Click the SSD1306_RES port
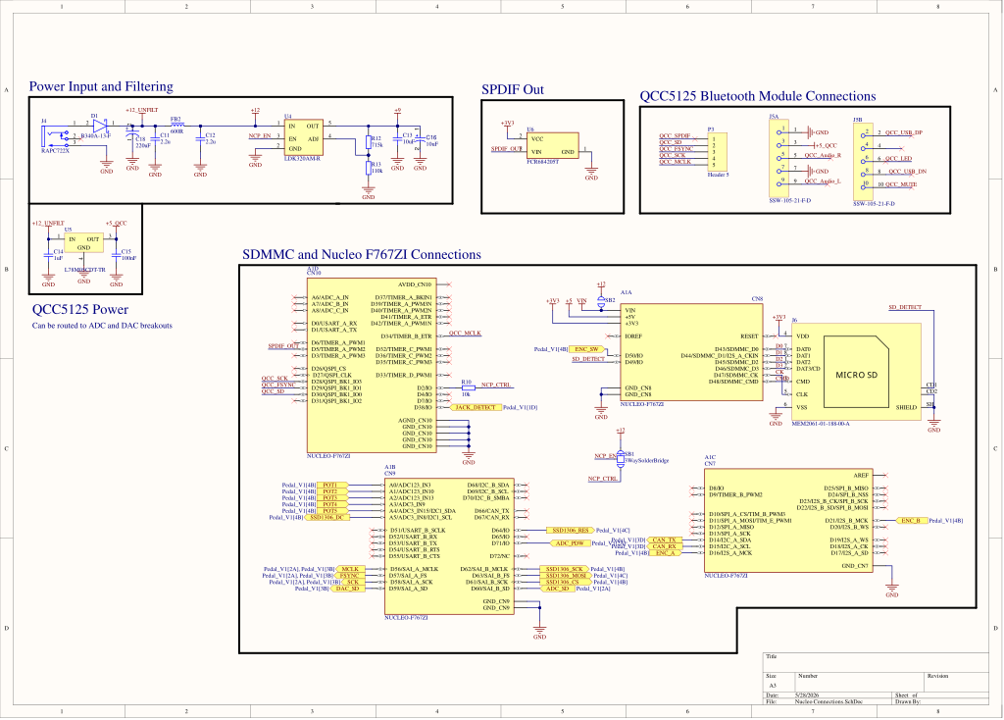Image resolution: width=1004 pixels, height=720 pixels. pos(571,531)
